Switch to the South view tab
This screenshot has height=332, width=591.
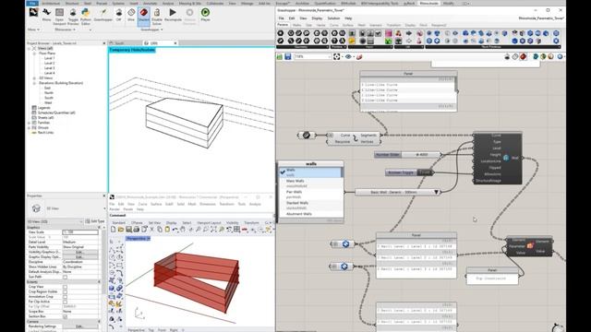(120, 43)
